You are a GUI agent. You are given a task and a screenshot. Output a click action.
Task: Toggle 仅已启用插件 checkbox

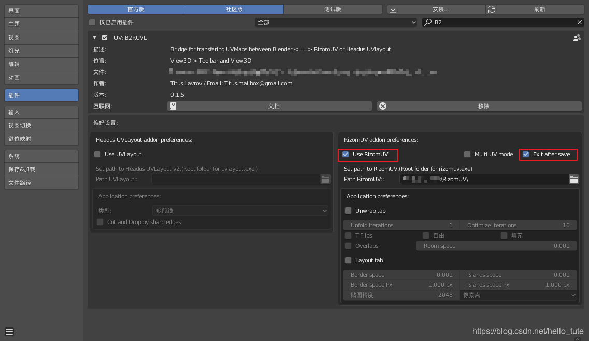92,22
